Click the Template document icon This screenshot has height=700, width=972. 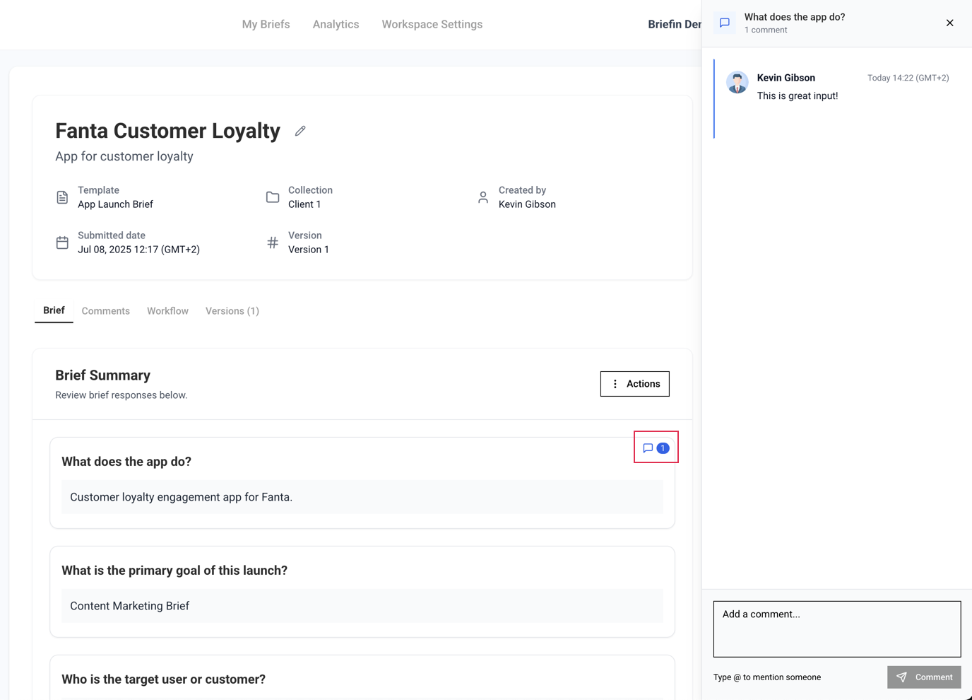[62, 197]
